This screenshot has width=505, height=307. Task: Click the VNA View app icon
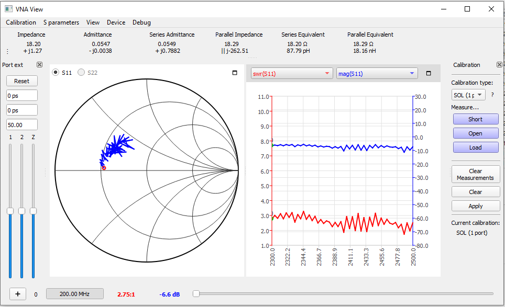click(8, 9)
